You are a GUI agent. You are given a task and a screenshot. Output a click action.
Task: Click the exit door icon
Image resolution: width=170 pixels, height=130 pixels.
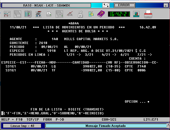tap(136, 14)
